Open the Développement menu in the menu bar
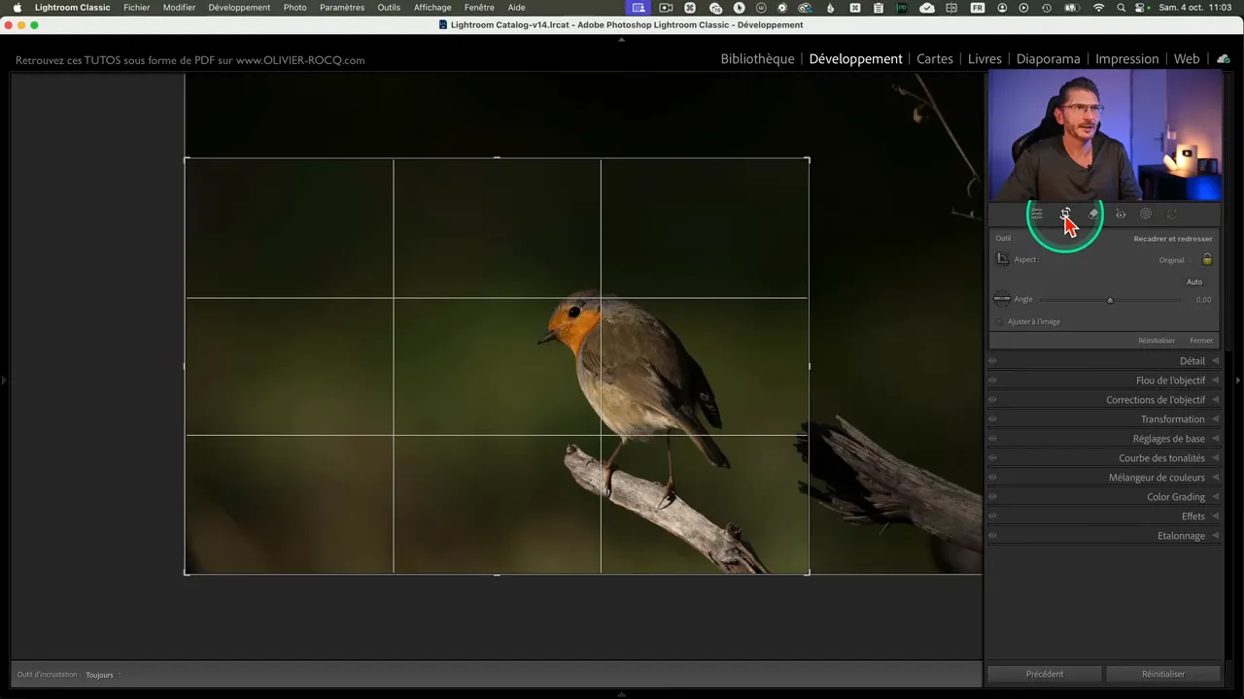 [239, 8]
